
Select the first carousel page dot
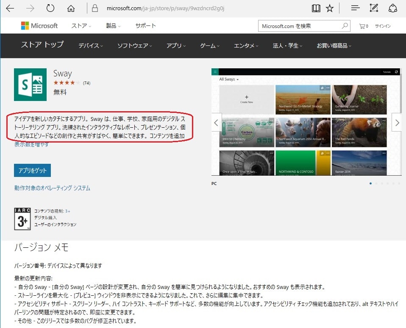point(370,183)
